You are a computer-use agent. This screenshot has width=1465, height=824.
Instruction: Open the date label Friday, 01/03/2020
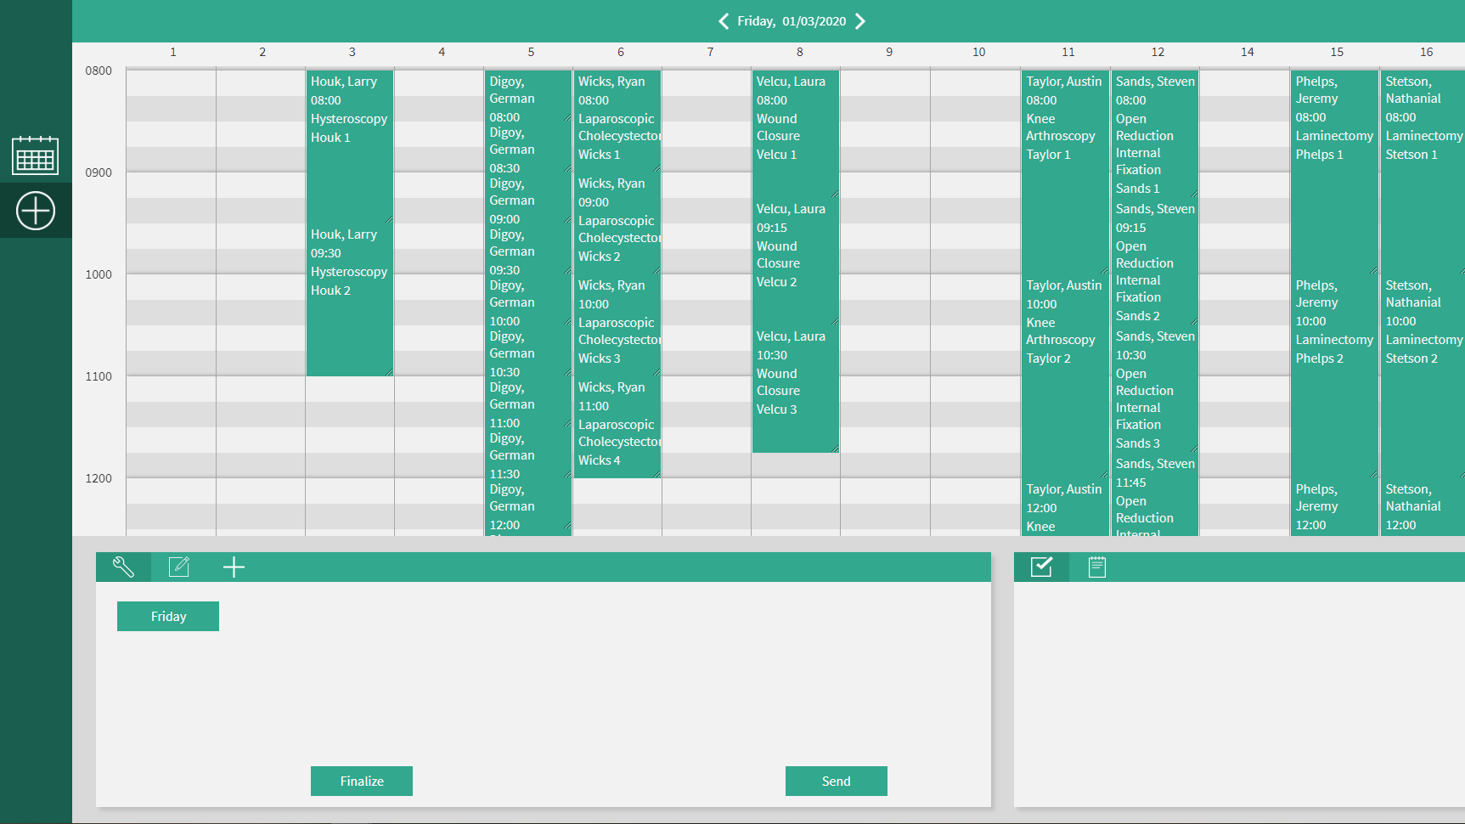792,20
